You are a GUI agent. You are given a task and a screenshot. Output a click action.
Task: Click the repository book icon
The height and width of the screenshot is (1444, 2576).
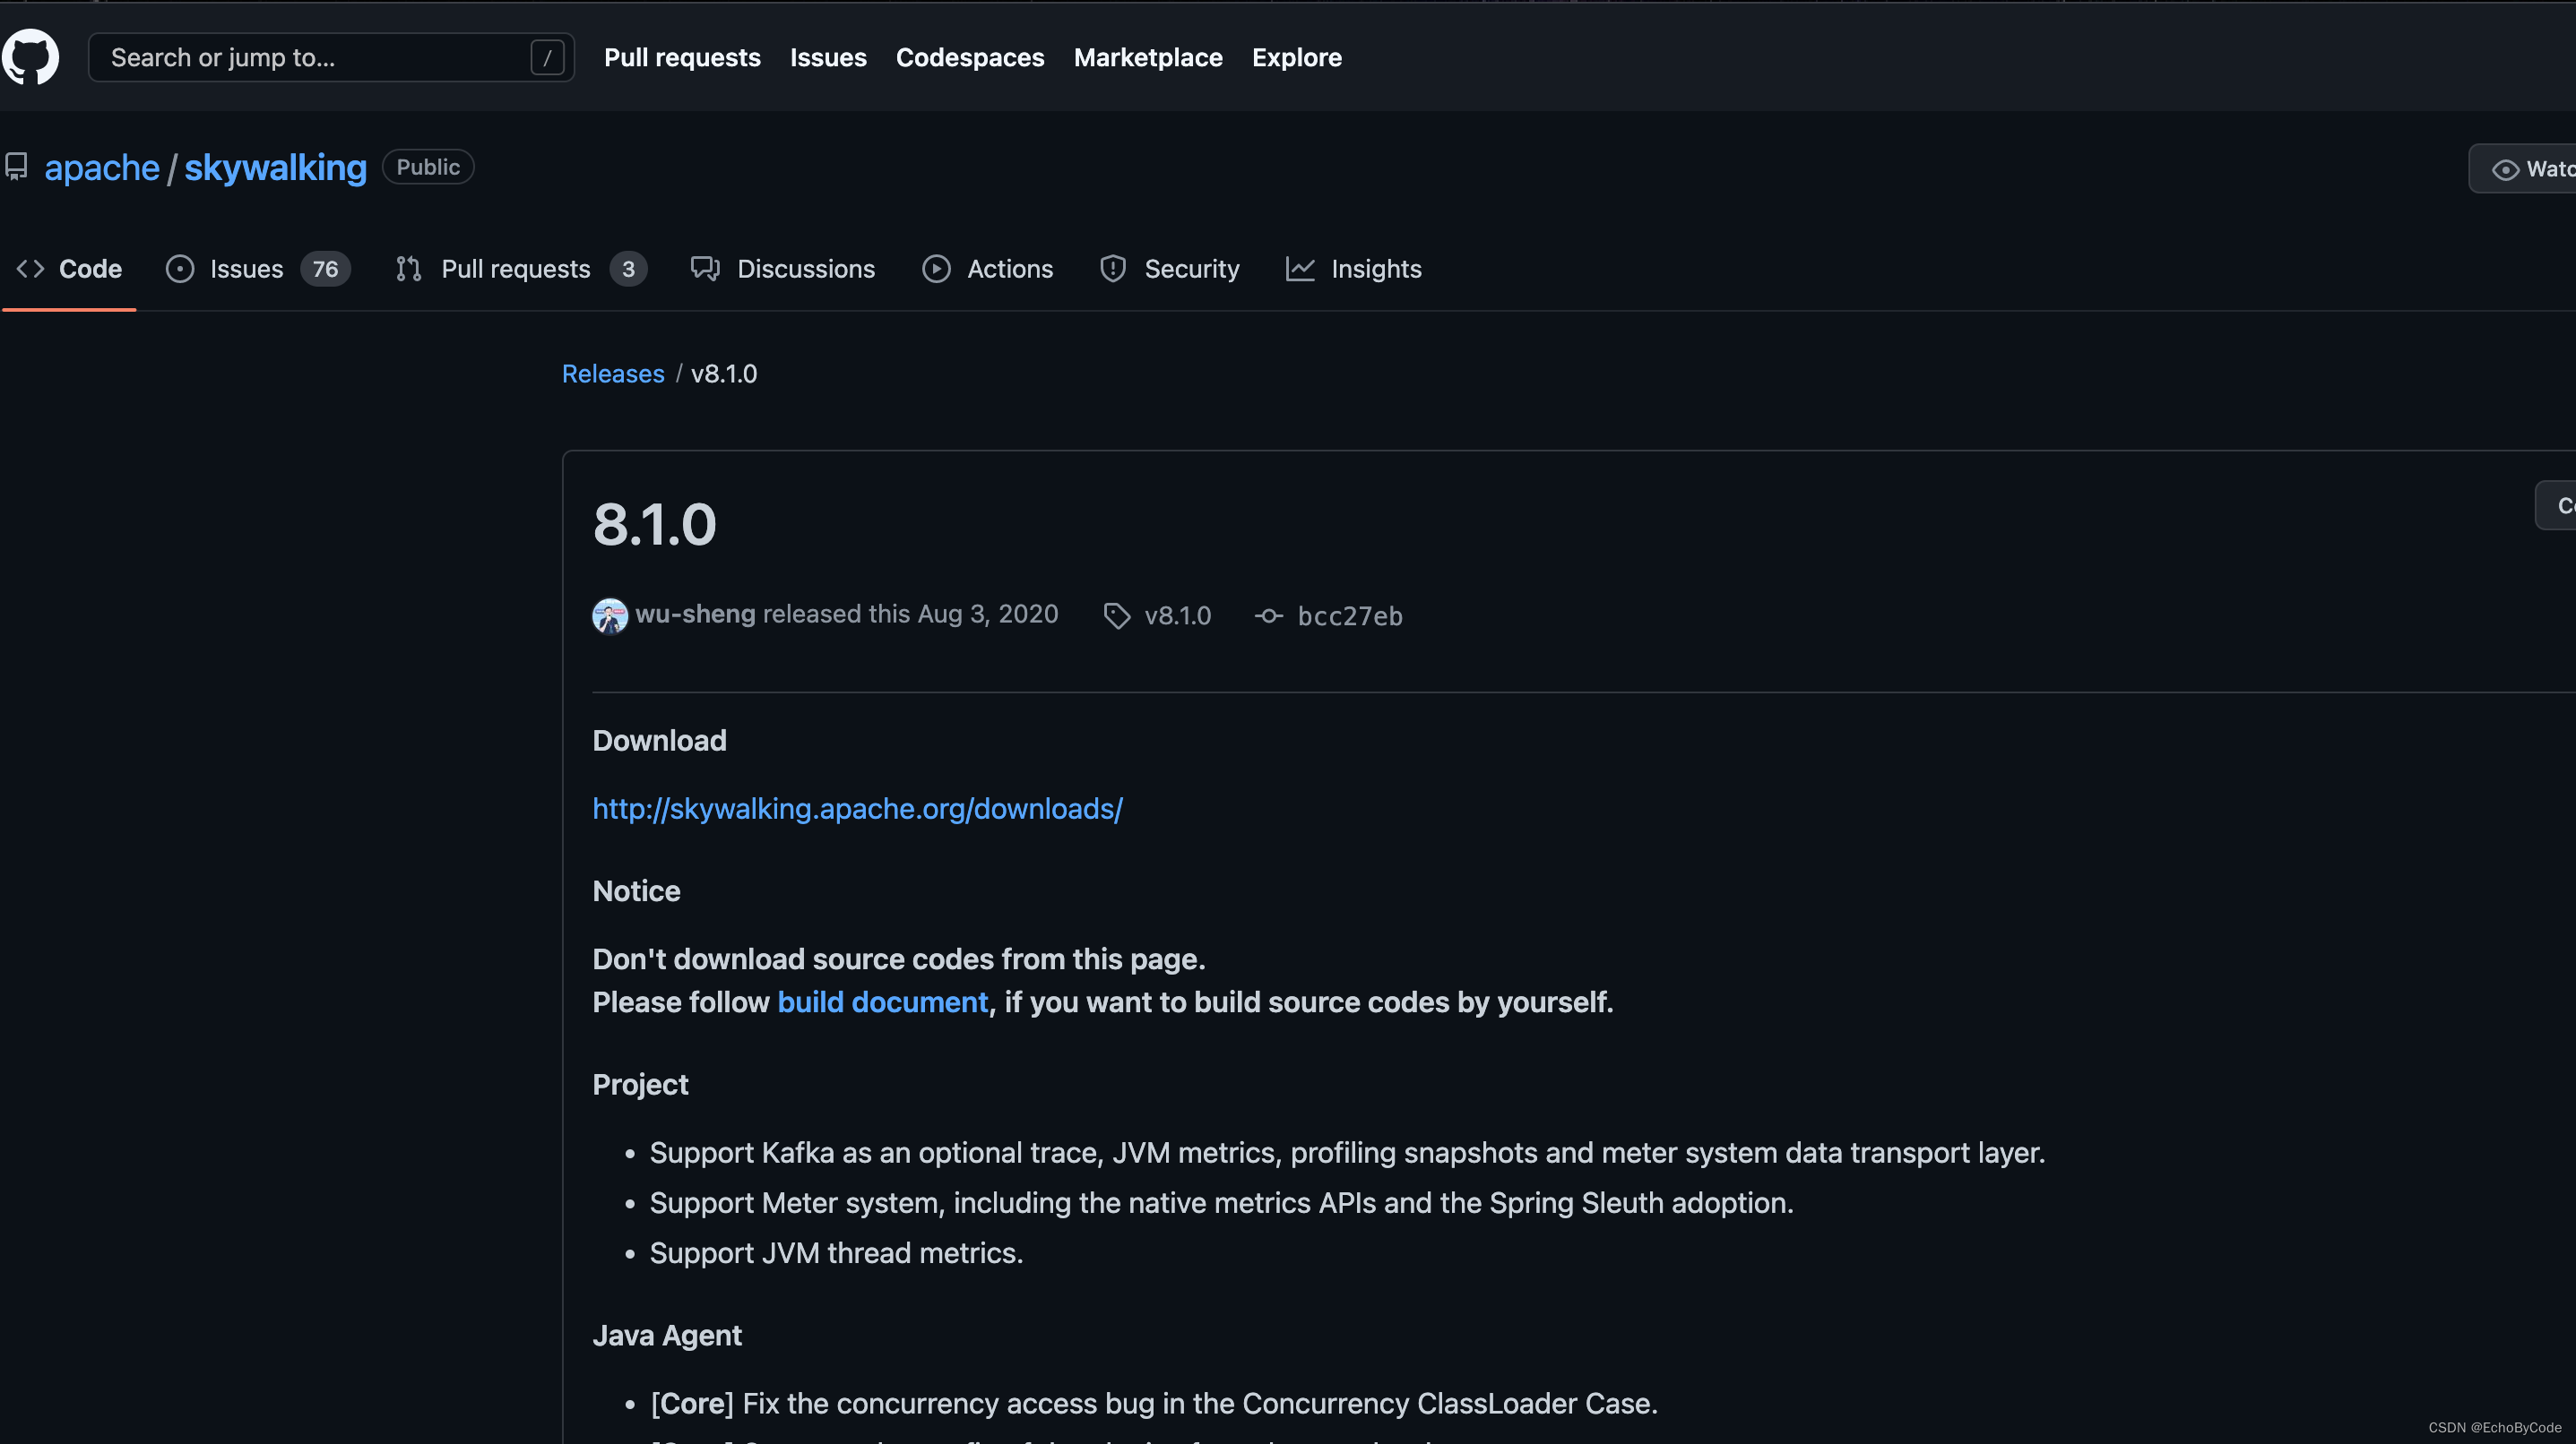pos(16,167)
